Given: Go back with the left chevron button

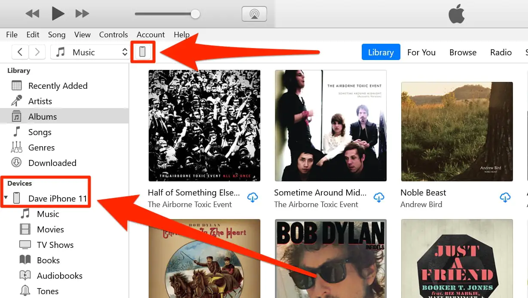Looking at the screenshot, I should click(20, 52).
